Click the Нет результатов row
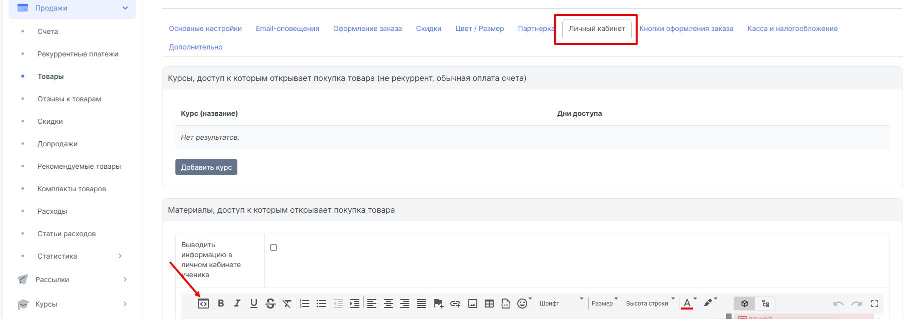This screenshot has height=319, width=905. tap(532, 137)
